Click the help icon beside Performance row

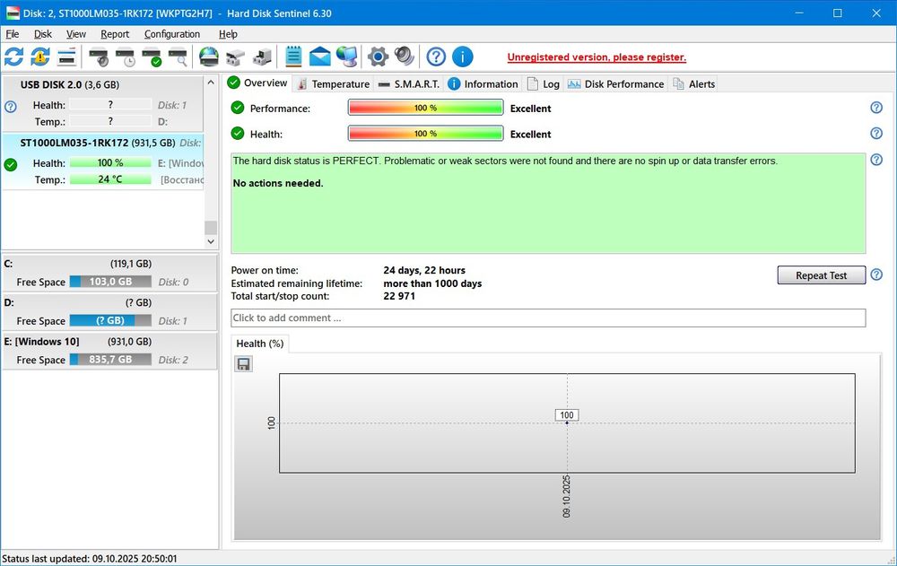(x=876, y=108)
